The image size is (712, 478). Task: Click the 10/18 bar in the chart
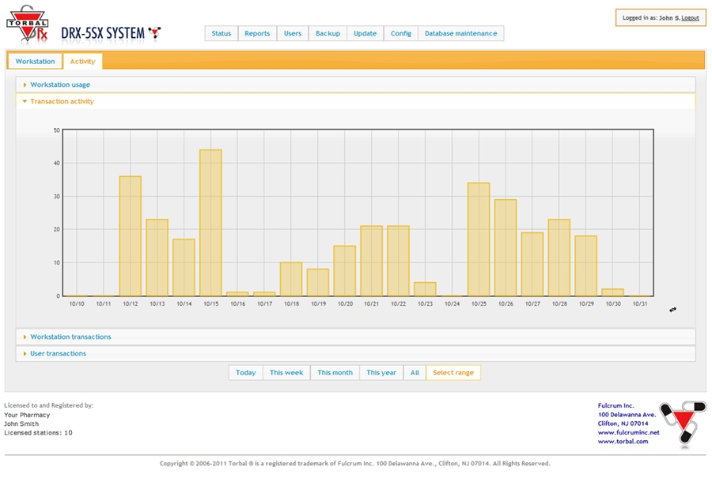tap(291, 280)
